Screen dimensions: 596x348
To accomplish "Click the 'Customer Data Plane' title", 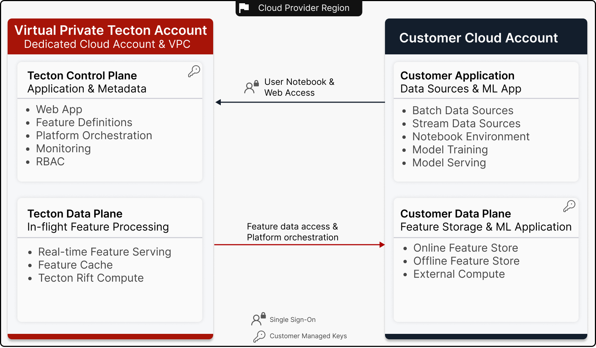I will point(456,214).
